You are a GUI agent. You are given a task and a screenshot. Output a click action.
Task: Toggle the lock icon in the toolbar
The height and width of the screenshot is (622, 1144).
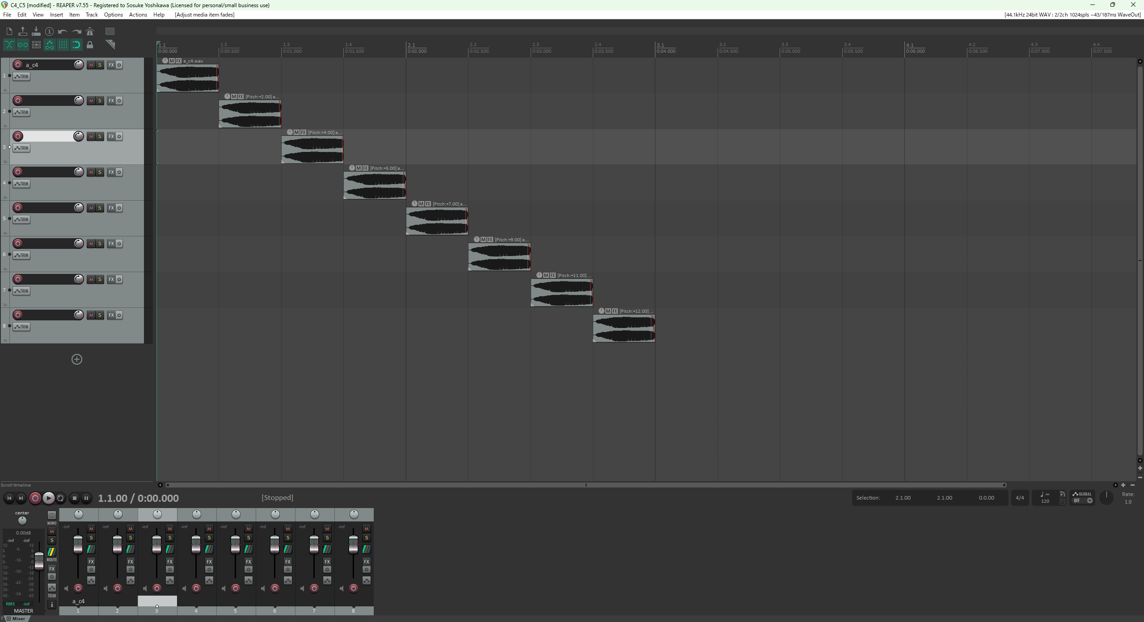coord(90,45)
